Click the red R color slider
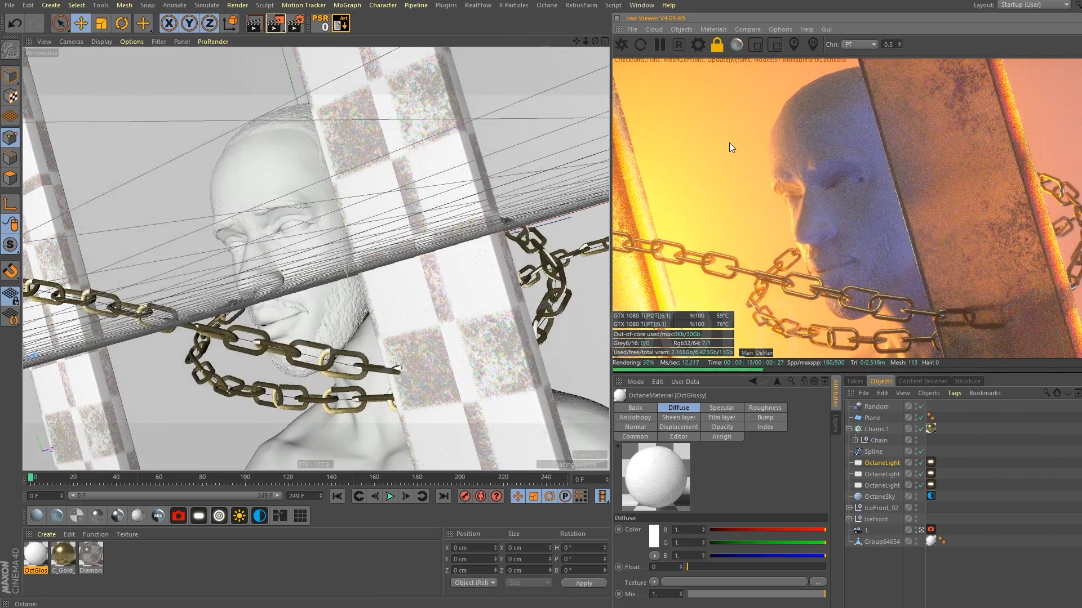The image size is (1082, 608). pyautogui.click(x=767, y=530)
